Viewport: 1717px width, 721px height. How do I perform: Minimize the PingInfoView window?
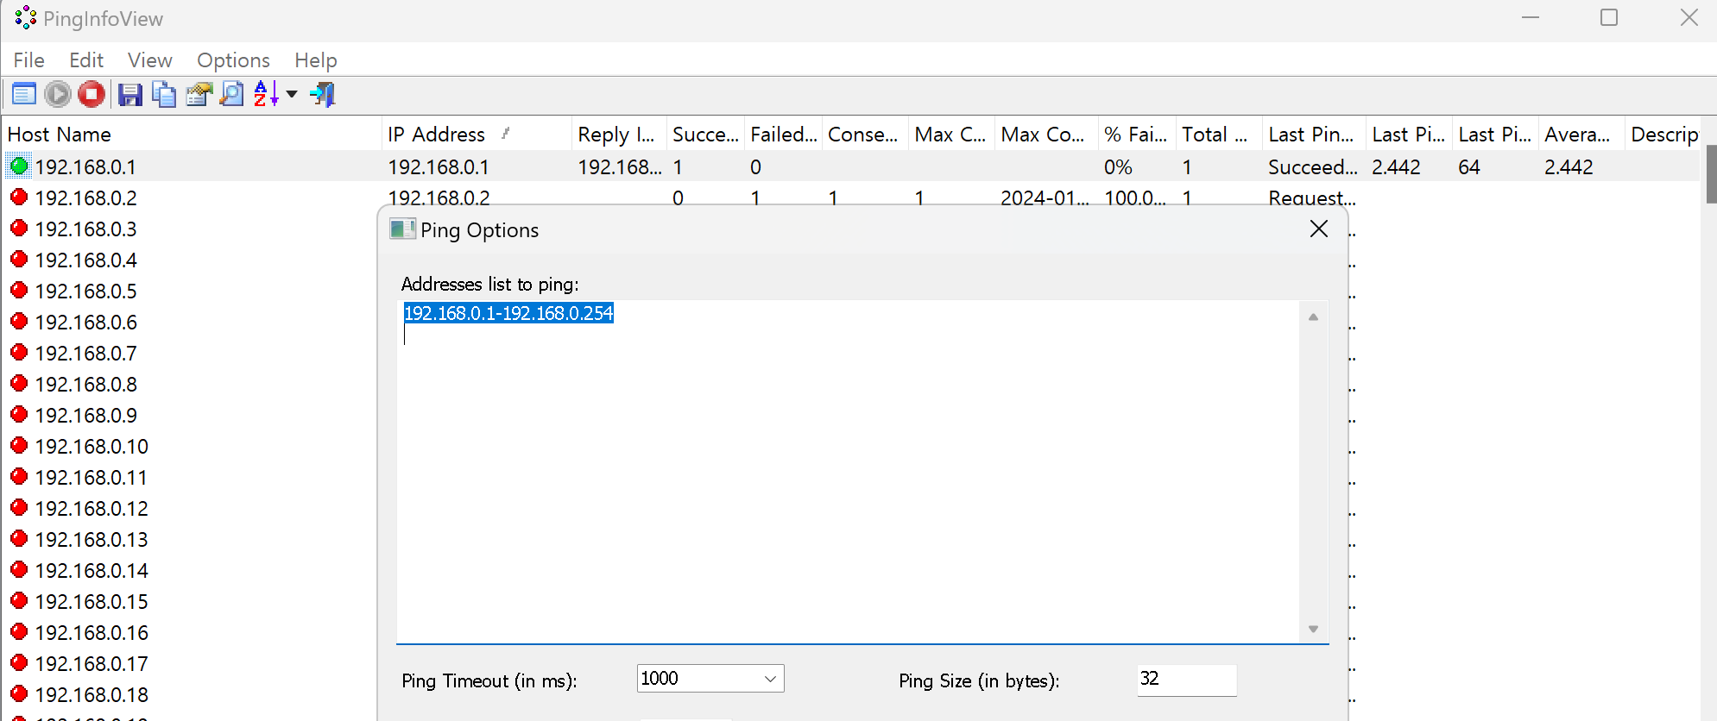[x=1531, y=18]
